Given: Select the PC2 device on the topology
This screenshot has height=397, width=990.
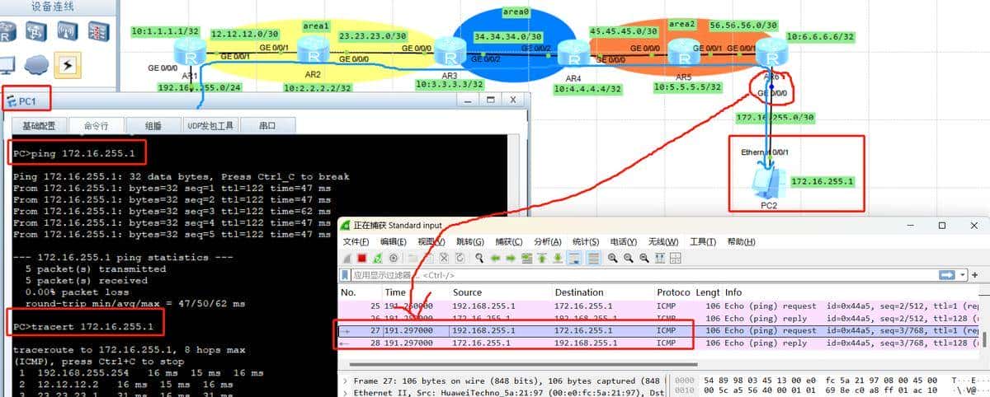Looking at the screenshot, I should [767, 181].
